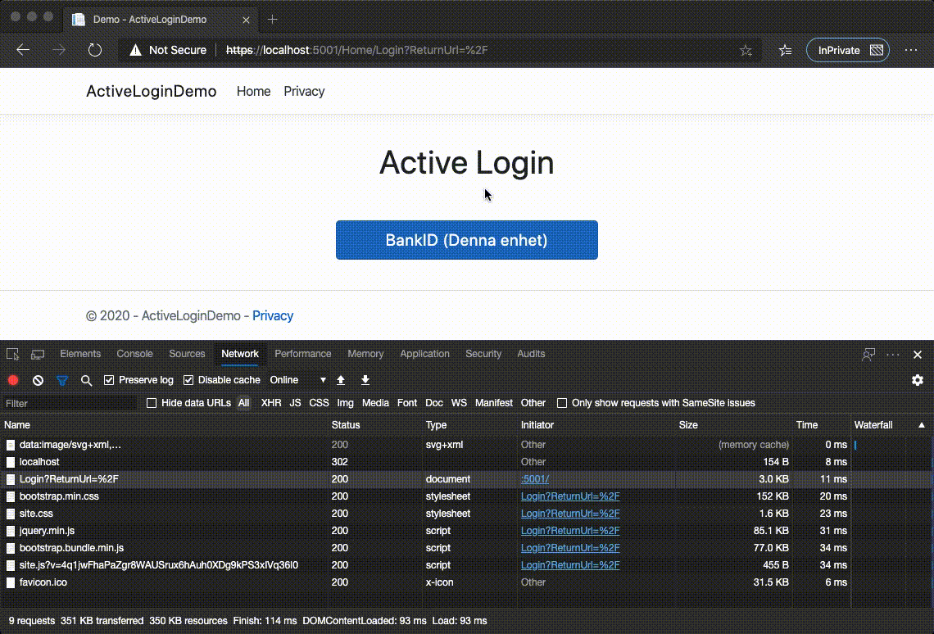Image resolution: width=934 pixels, height=634 pixels.
Task: Click the network Filter text field
Action: [x=70, y=404]
